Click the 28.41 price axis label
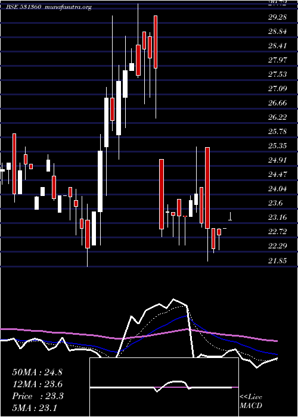Viewport: 298px width, 417px height. [278, 46]
